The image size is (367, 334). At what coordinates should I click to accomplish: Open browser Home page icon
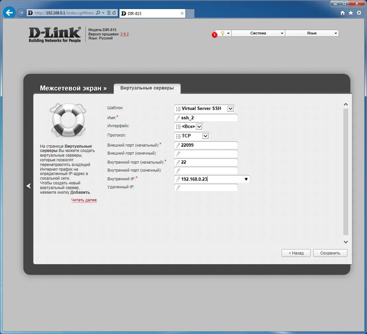coord(343,13)
